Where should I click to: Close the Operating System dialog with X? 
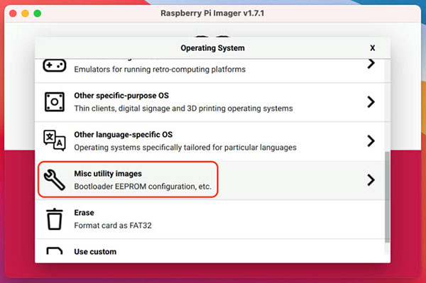click(373, 48)
